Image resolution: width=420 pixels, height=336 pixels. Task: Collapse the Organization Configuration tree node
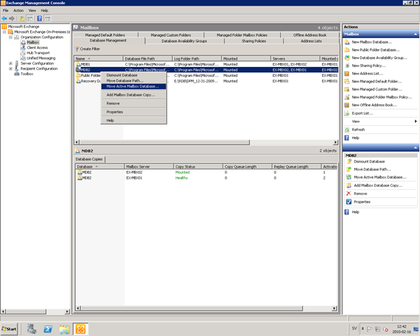[11, 37]
